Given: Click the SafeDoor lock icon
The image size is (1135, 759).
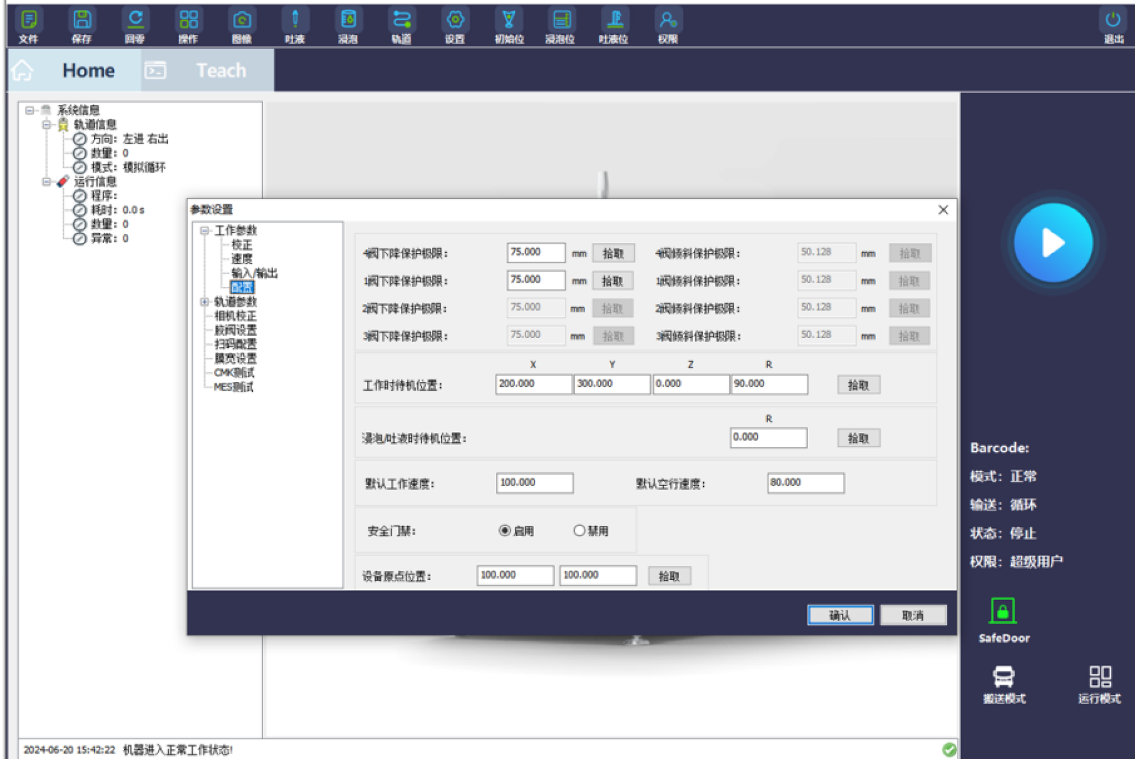Looking at the screenshot, I should point(1003,611).
